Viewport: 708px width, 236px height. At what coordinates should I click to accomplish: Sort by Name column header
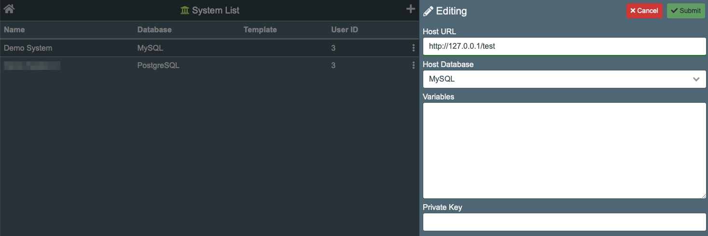click(x=14, y=30)
